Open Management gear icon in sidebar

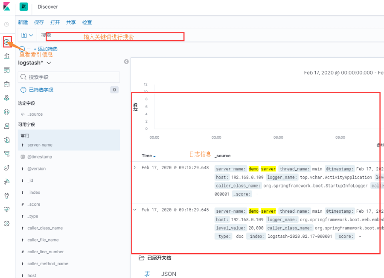(6, 223)
